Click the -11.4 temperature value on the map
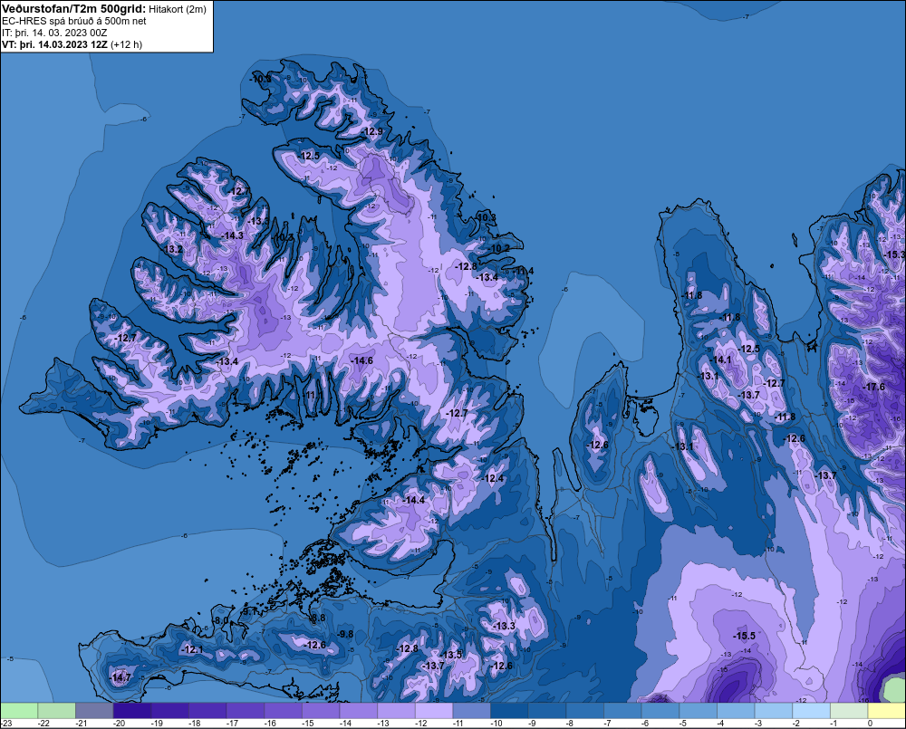The image size is (906, 729). point(523,272)
